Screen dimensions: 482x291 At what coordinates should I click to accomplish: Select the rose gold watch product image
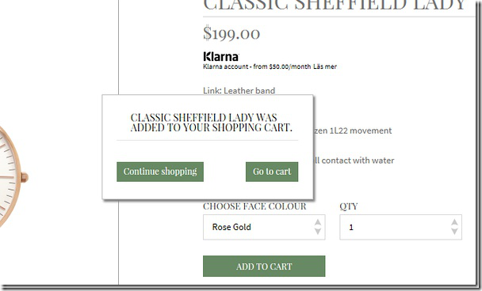coord(13,178)
